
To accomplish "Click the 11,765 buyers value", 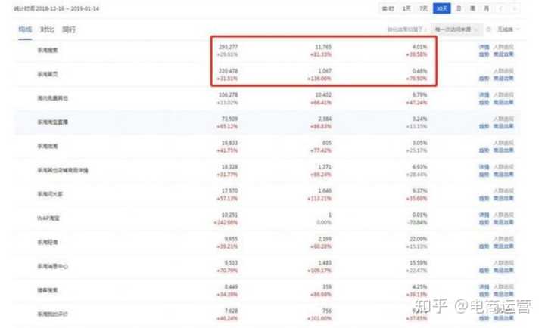I will [324, 47].
